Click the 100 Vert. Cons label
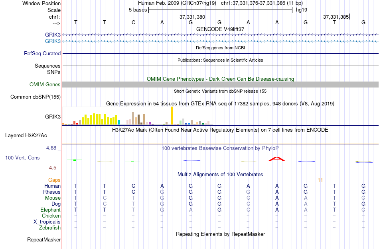379x249 pixels. (x=22, y=158)
